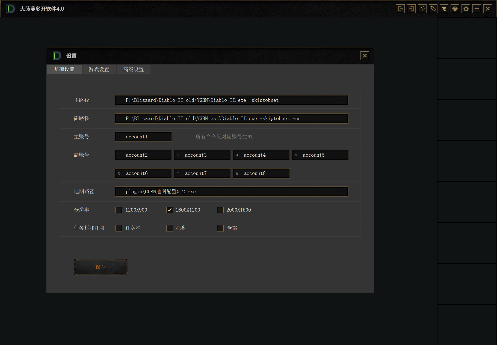Click the refresh cycle arrows icon

tap(433, 9)
